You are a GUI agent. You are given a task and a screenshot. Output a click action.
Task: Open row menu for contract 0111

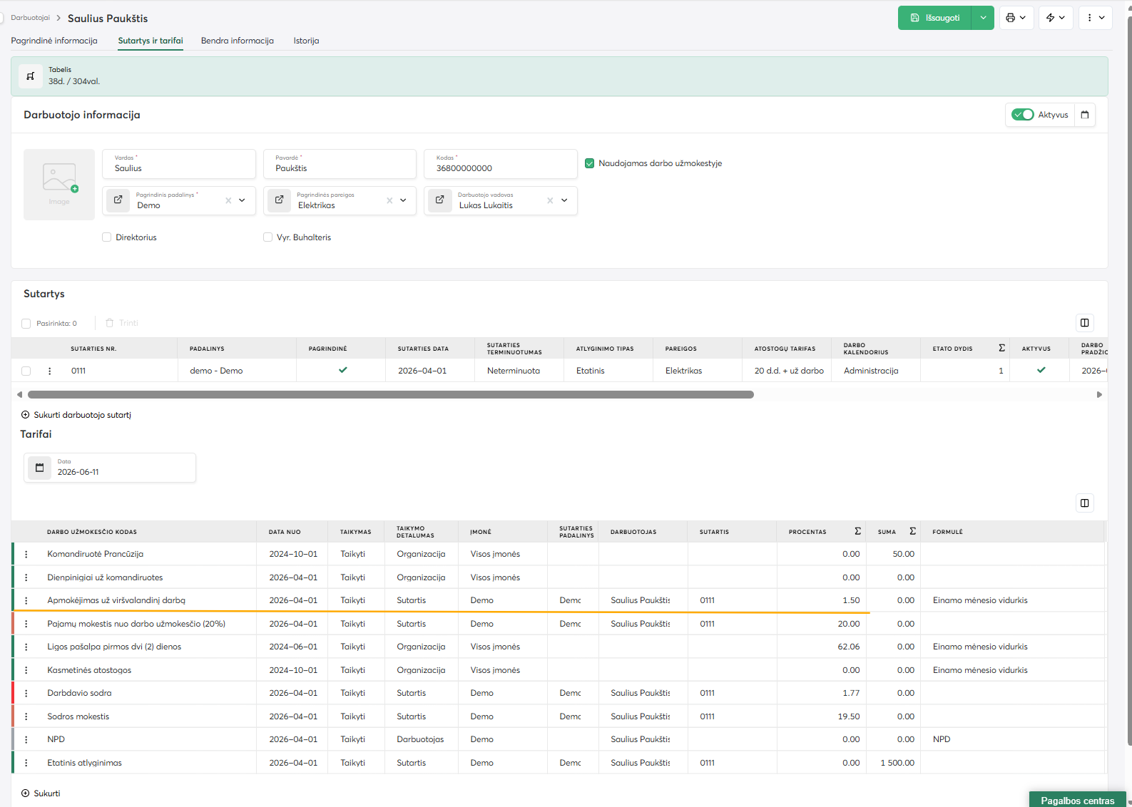click(x=49, y=371)
